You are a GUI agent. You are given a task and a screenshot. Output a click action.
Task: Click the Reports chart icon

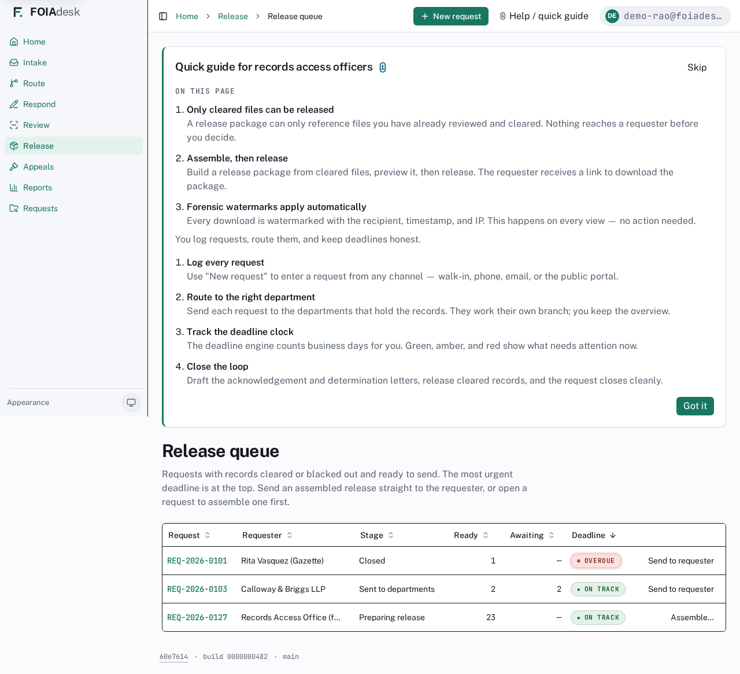click(14, 187)
